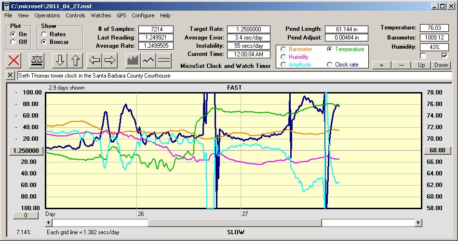Click the # of Samples field 7214
The width and height of the screenshot is (458, 241).
coord(156,29)
